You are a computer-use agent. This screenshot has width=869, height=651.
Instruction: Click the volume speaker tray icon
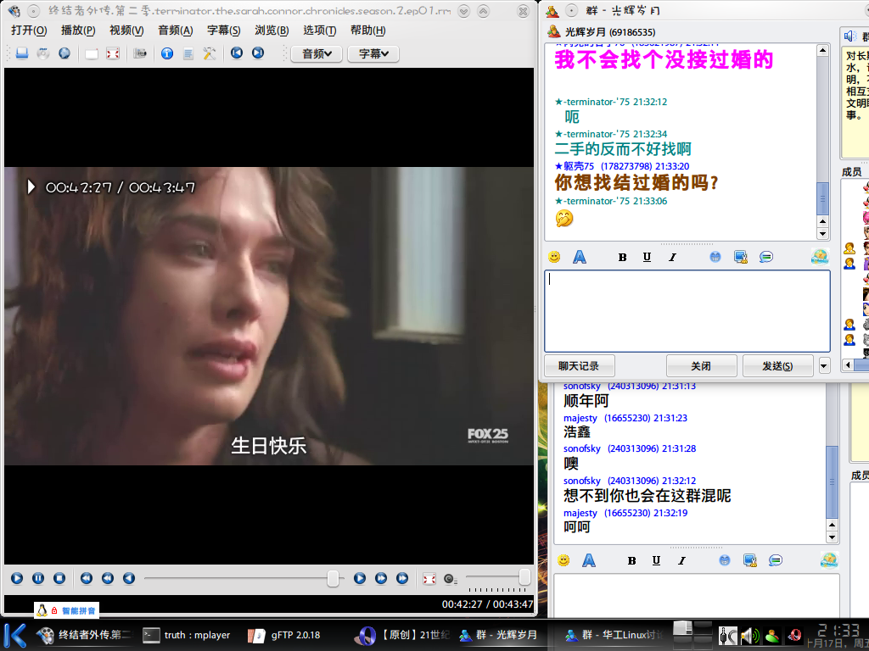coord(750,636)
